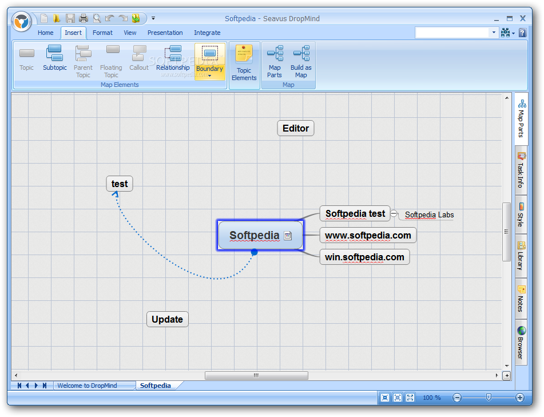Open the Boundary dropdown arrow
The width and height of the screenshot is (544, 417).
pos(209,76)
